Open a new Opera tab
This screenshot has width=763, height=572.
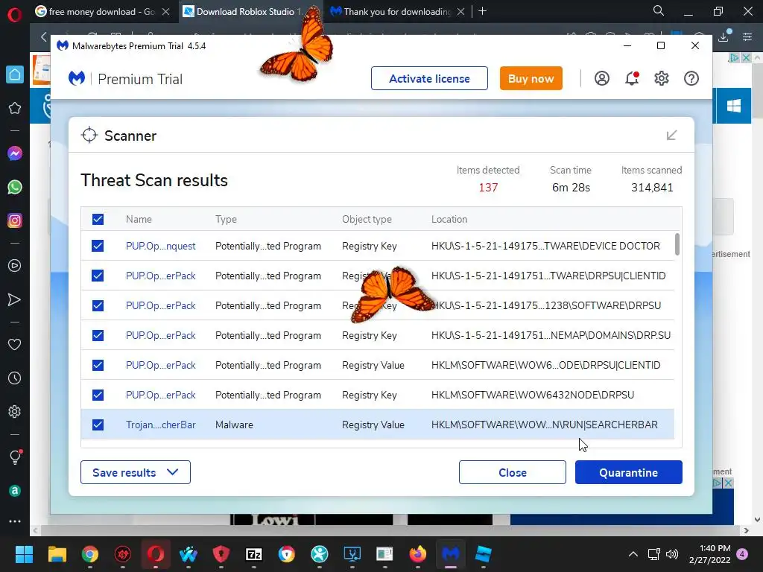482,11
